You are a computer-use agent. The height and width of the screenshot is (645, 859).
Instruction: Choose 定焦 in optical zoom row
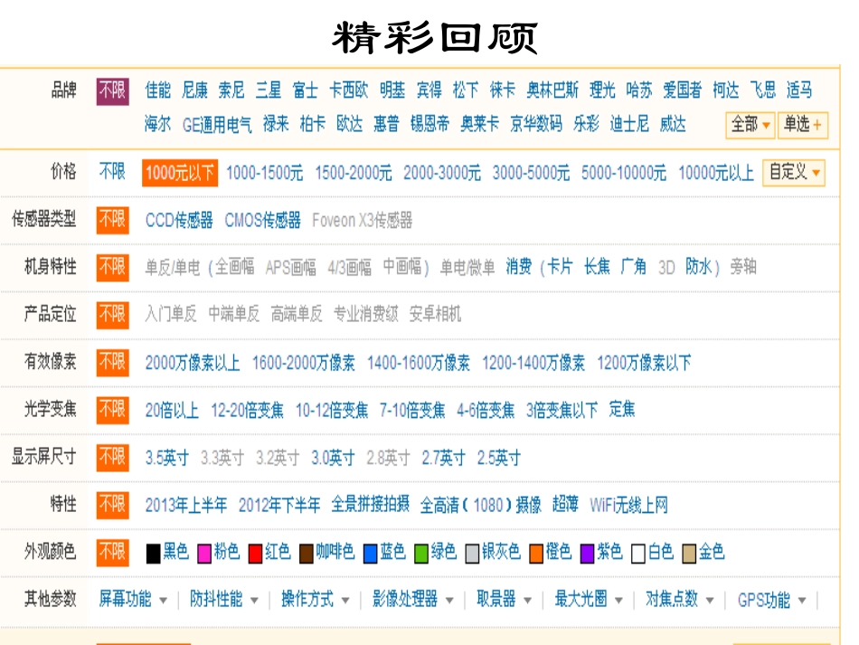click(622, 410)
